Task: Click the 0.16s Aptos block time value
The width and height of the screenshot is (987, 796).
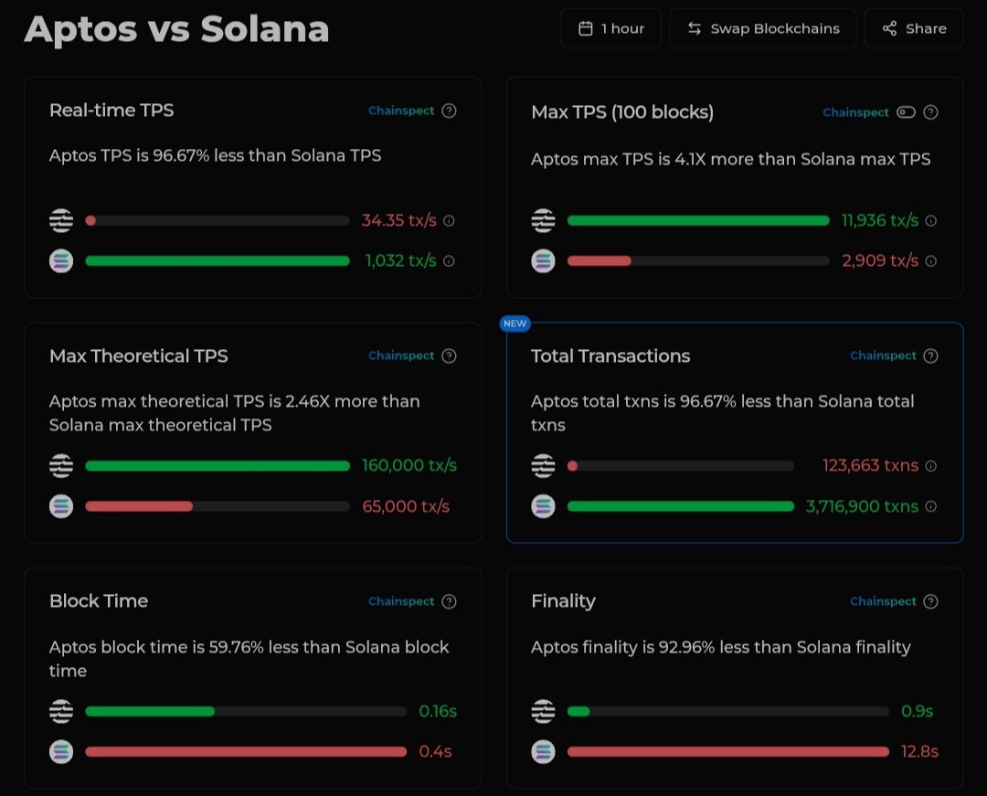Action: [438, 711]
